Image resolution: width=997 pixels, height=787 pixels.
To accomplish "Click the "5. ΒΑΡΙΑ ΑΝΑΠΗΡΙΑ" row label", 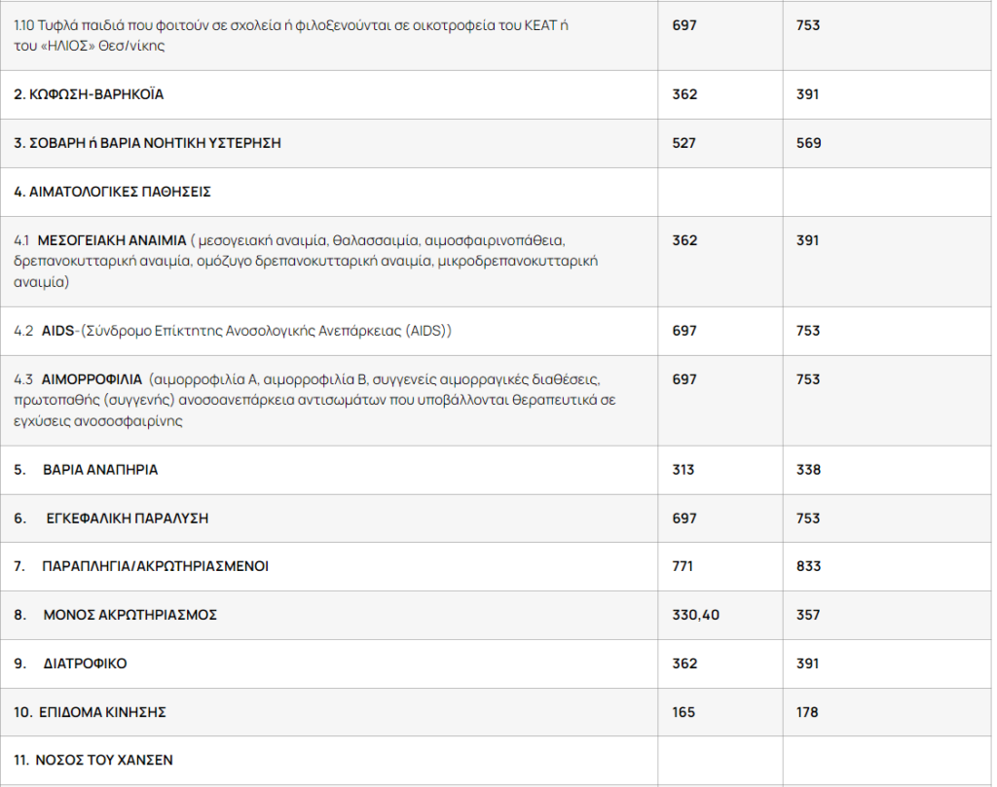I will point(86,470).
